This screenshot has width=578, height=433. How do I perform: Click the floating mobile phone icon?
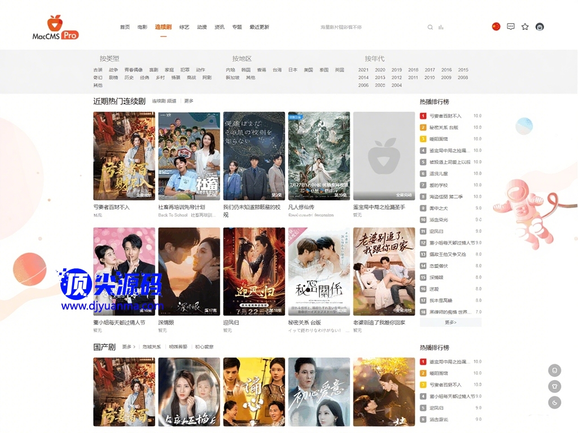[555, 370]
